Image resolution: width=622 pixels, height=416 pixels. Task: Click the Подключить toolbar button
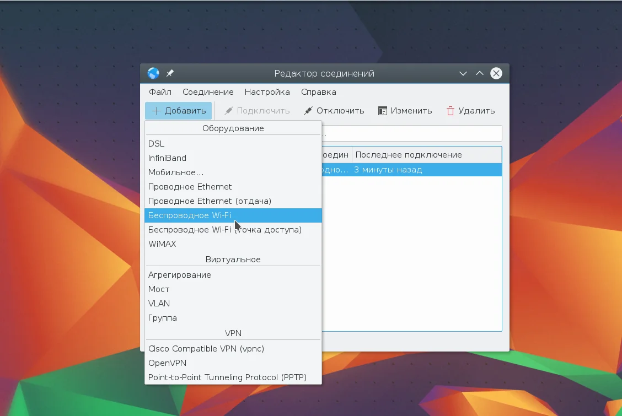257,111
